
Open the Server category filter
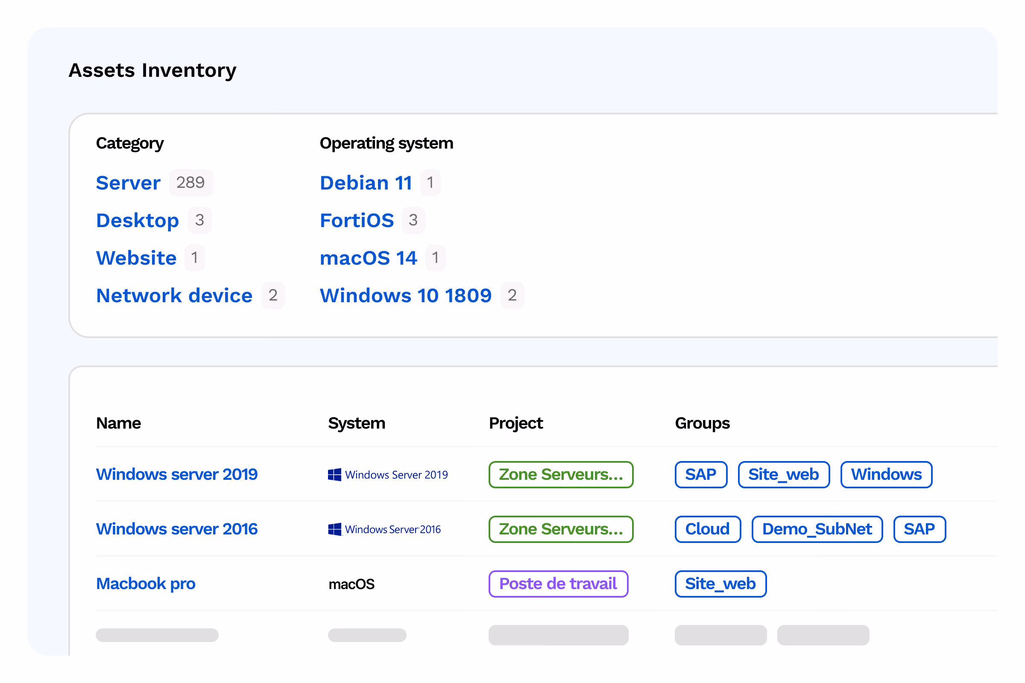[x=128, y=183]
